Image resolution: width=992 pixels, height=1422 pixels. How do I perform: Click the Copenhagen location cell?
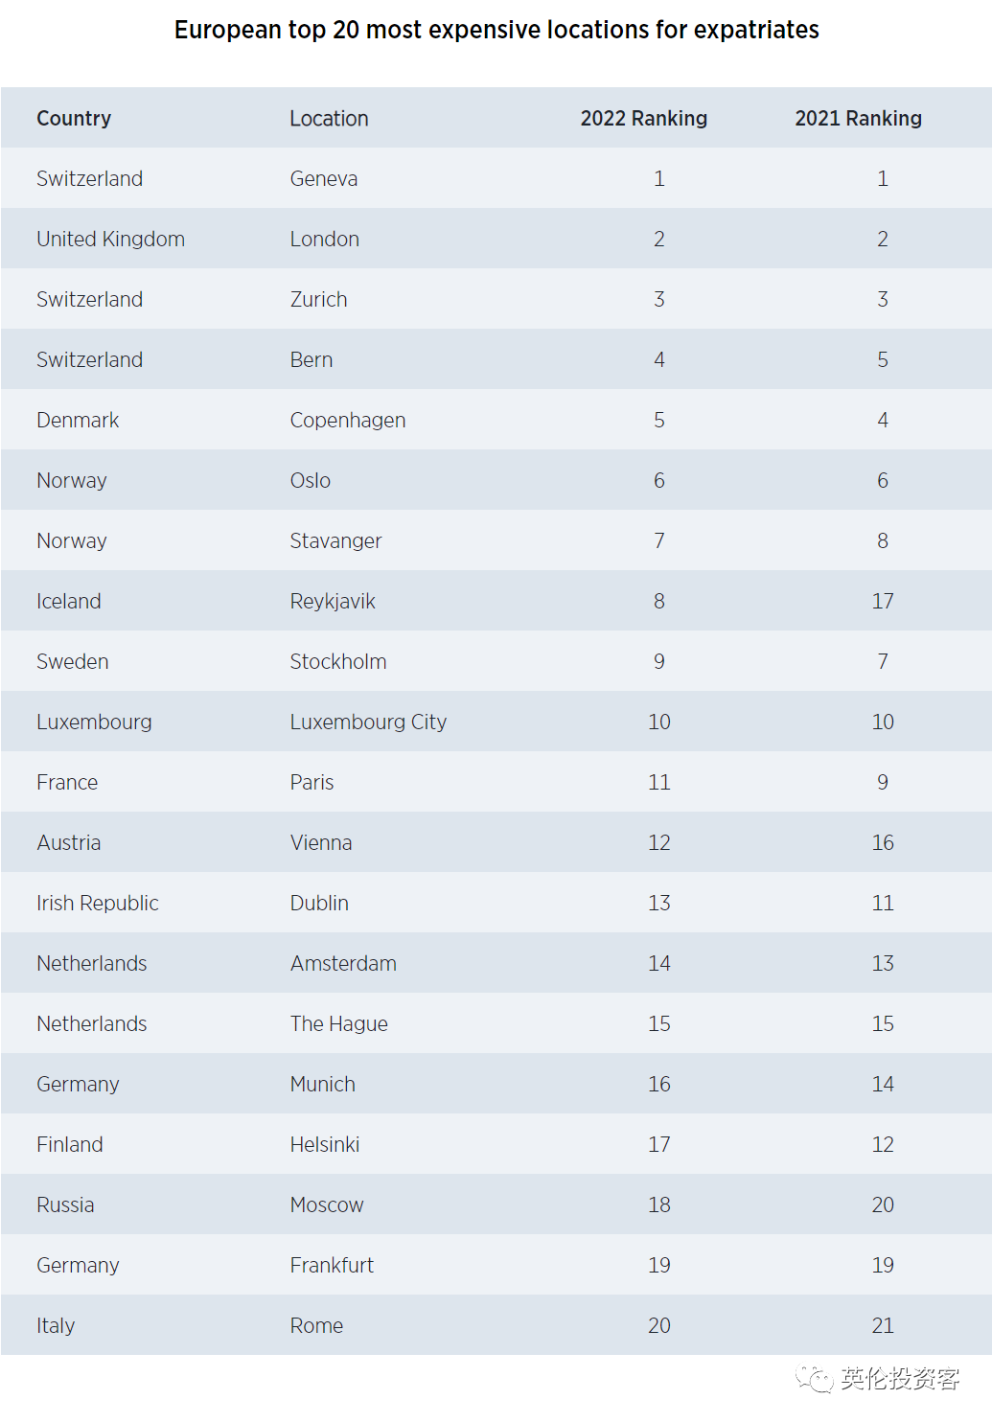[x=348, y=421]
